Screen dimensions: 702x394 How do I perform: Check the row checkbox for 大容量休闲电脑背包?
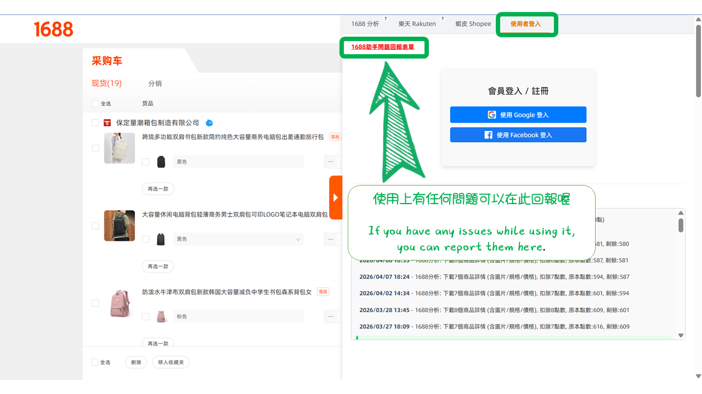click(95, 225)
